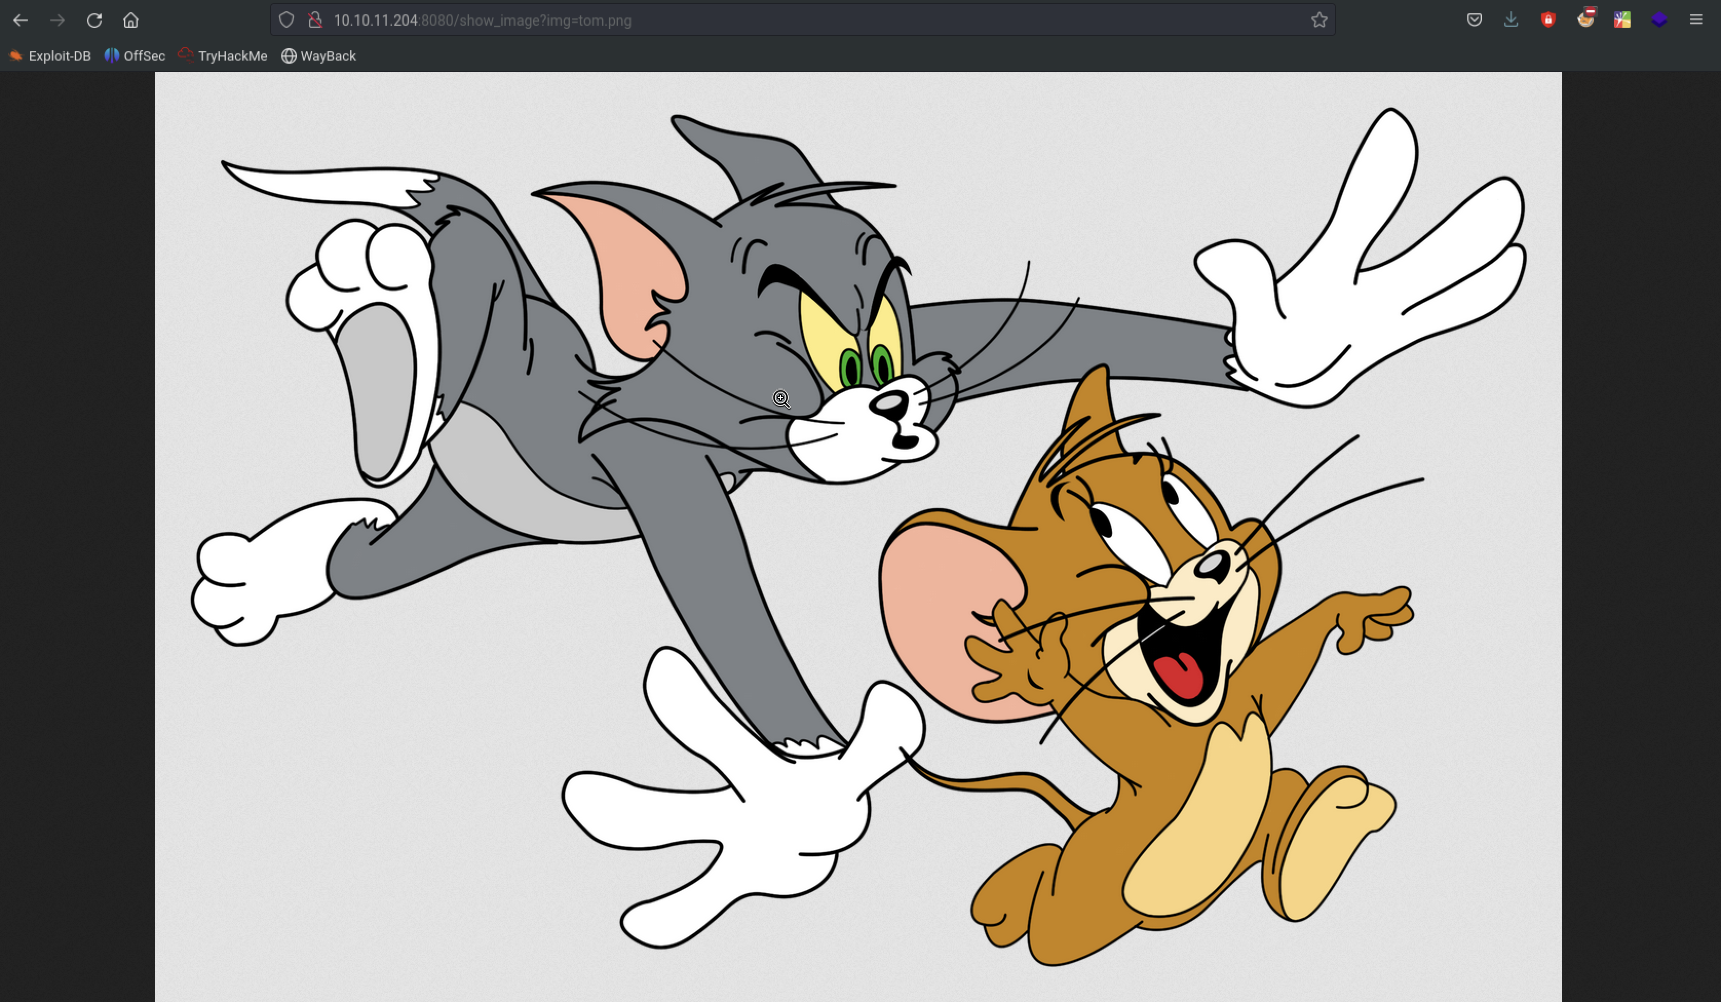Viewport: 1721px width, 1002px height.
Task: Click the forward navigation arrow
Action: [58, 21]
